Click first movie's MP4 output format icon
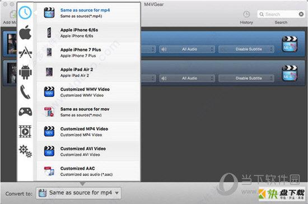The image size is (308, 204). pos(290,44)
